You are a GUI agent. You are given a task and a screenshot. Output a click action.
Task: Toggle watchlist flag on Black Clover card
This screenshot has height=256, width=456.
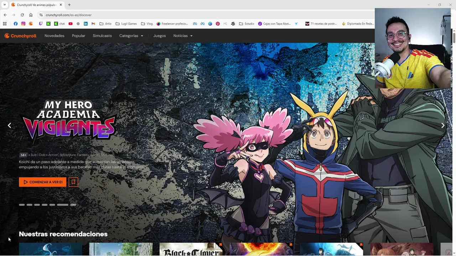tap(221, 245)
